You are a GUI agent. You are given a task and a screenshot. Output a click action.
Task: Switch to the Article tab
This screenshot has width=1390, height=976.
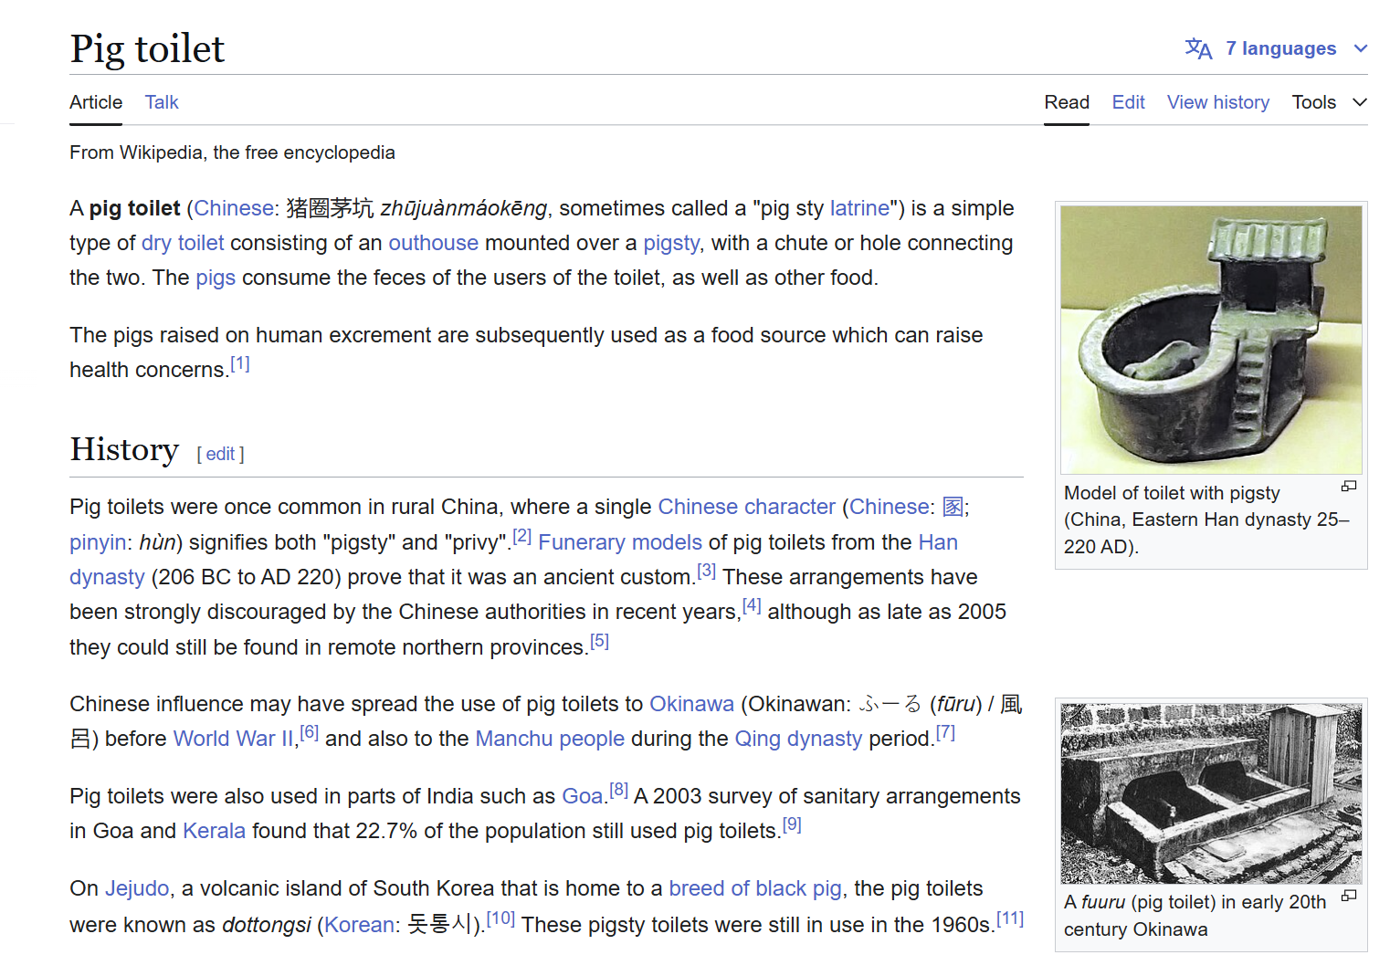pyautogui.click(x=96, y=102)
